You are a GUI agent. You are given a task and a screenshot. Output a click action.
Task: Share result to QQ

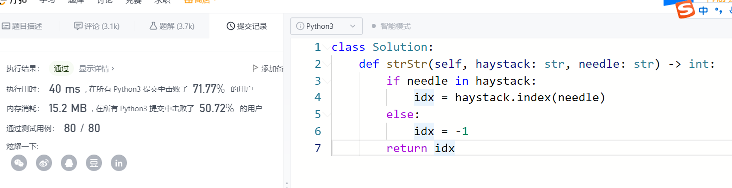pyautogui.click(x=69, y=163)
